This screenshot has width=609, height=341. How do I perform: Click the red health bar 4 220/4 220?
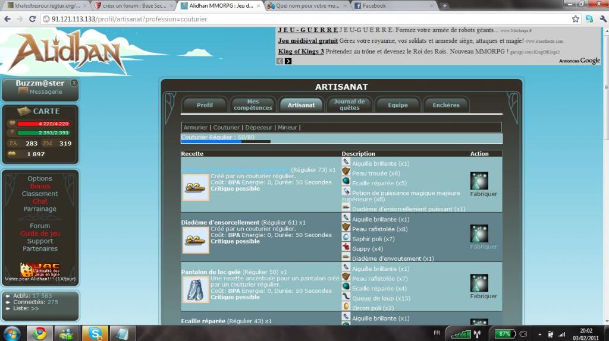(x=43, y=124)
